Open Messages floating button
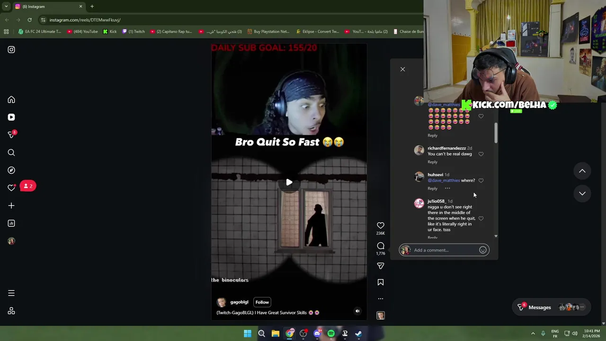The width and height of the screenshot is (606, 341). click(551, 307)
